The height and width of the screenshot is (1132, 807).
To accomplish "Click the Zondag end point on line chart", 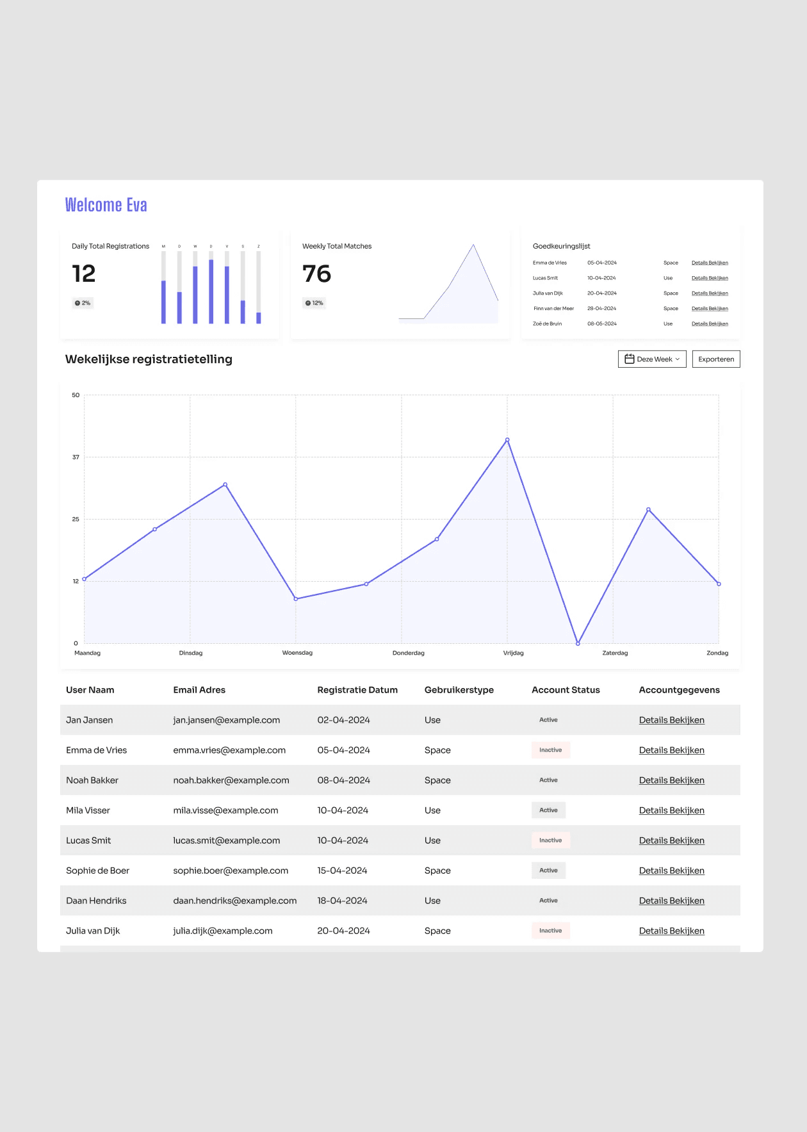I will pos(719,584).
